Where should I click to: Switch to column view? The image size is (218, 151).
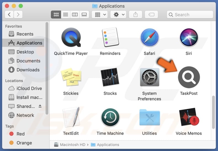click(x=75, y=14)
